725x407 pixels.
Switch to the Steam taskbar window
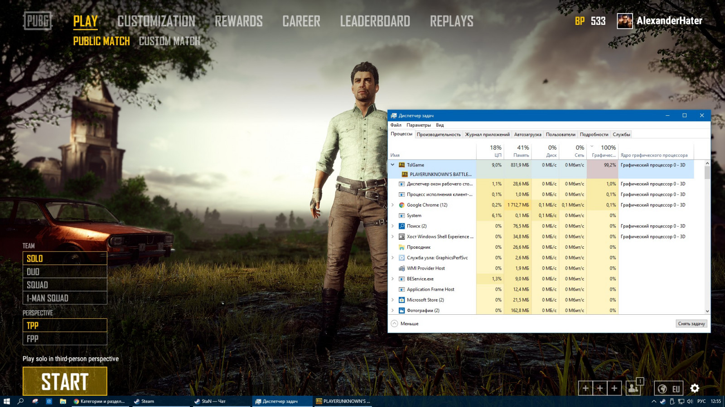click(x=160, y=401)
